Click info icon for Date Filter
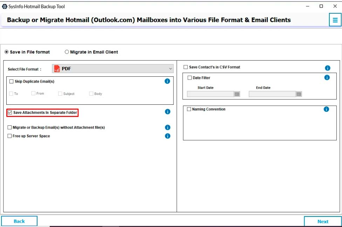 pos(327,77)
